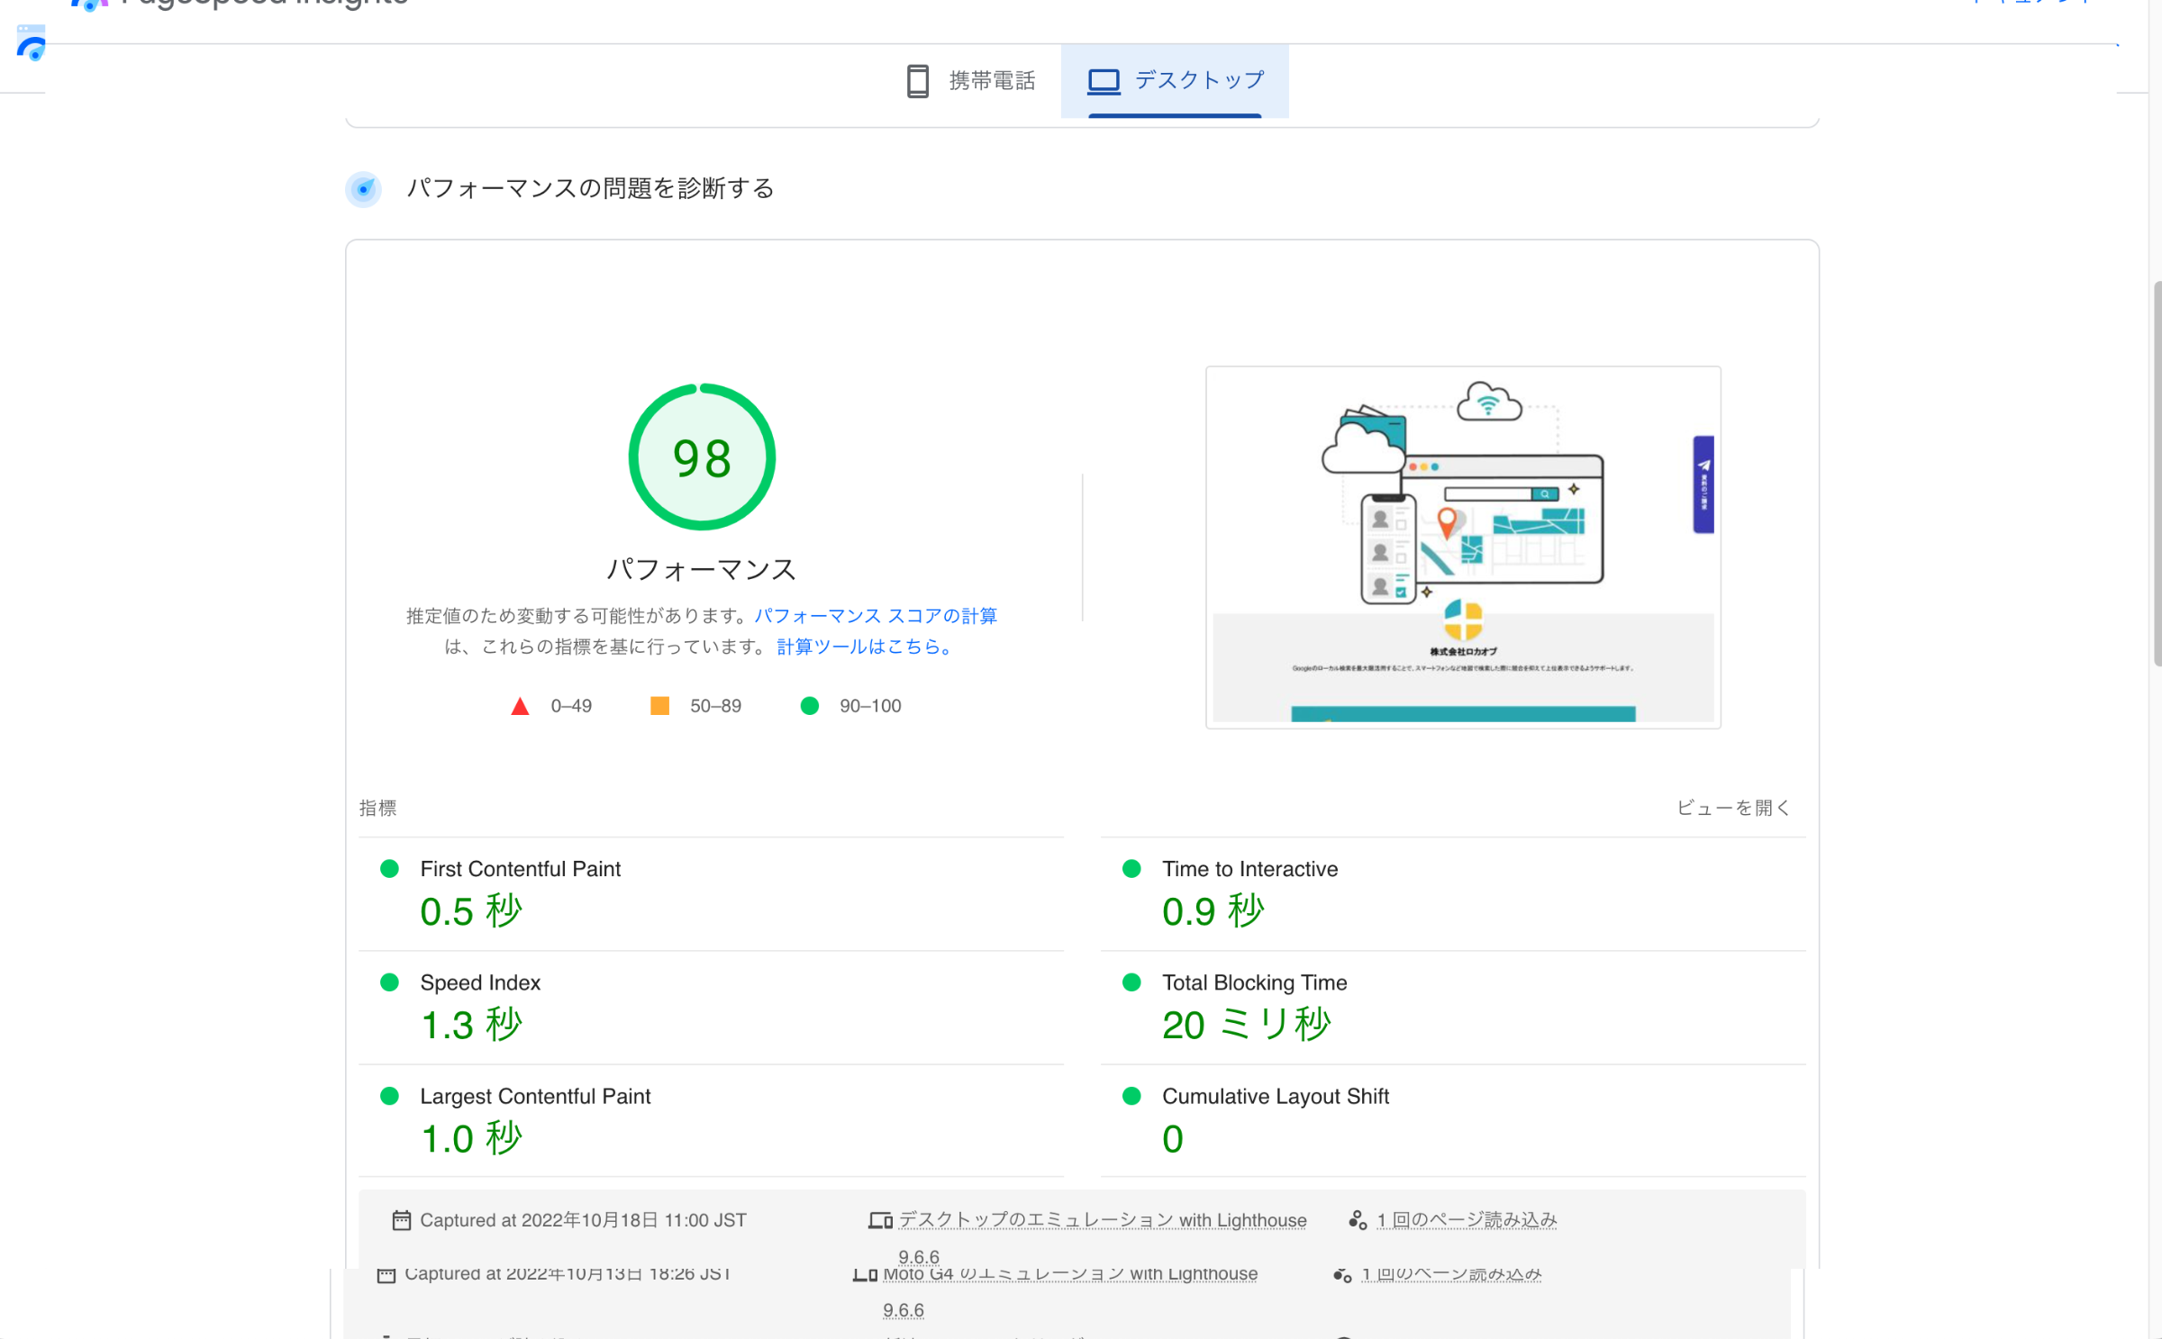Expand the Total Blocking Time metric row
The height and width of the screenshot is (1339, 2162).
1254,982
